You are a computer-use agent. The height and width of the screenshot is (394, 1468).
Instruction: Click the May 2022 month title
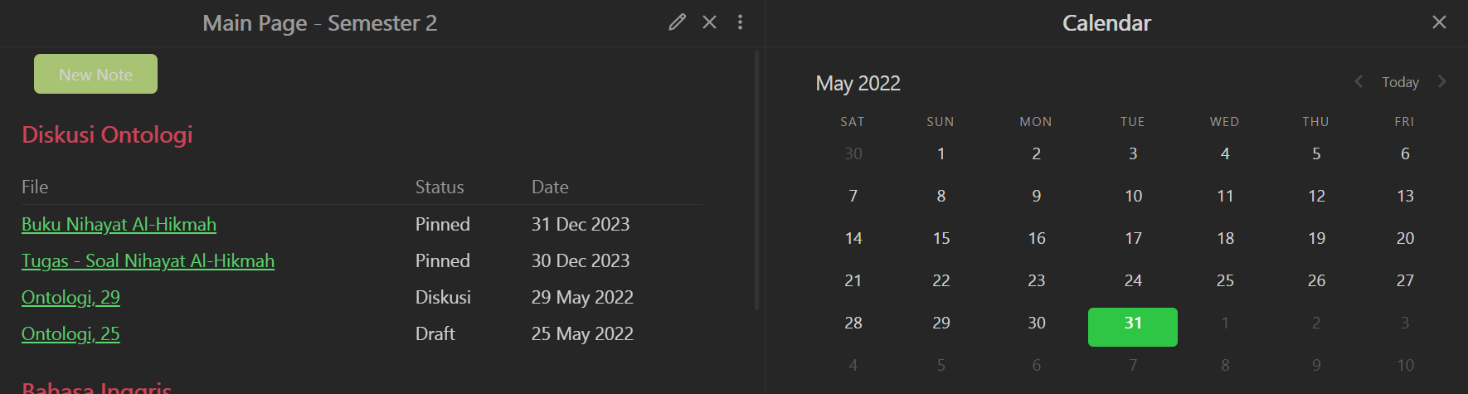click(x=858, y=83)
